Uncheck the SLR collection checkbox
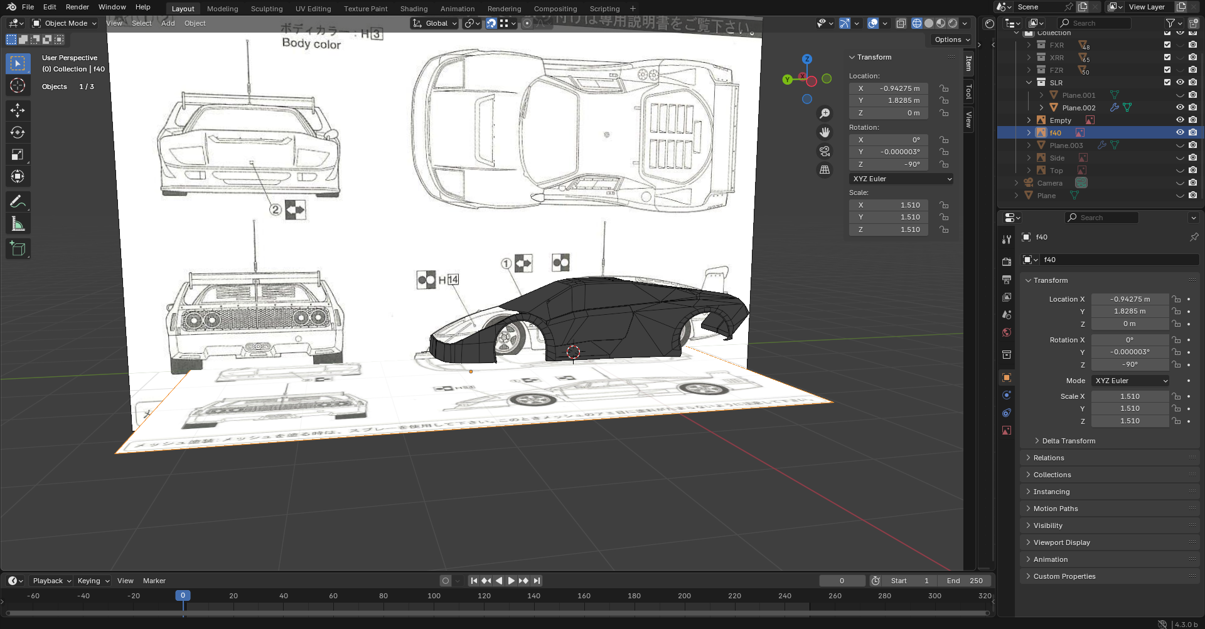1205x629 pixels. (x=1167, y=82)
